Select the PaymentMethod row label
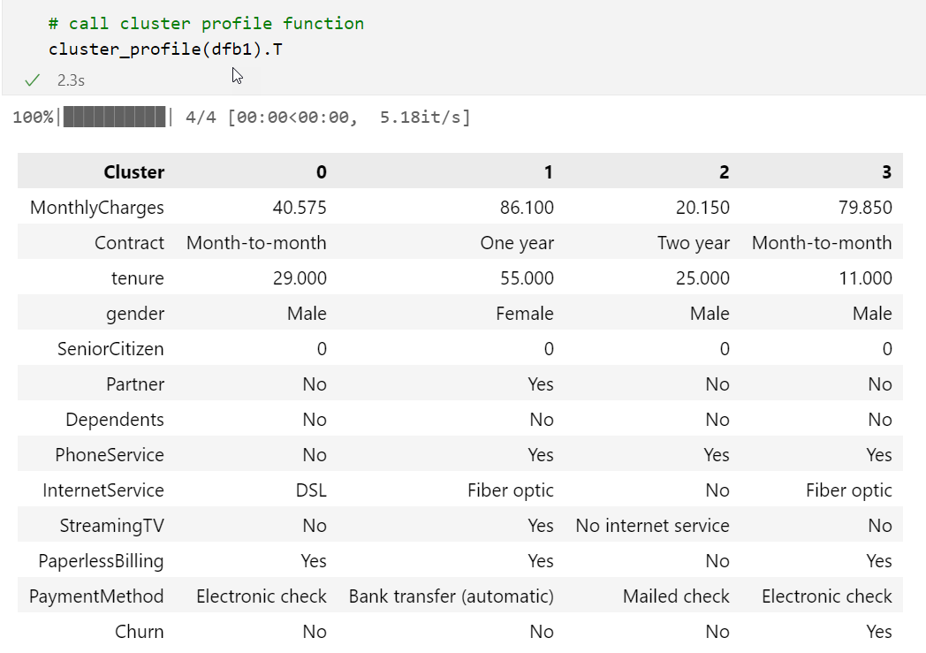This screenshot has width=926, height=653. tap(96, 596)
